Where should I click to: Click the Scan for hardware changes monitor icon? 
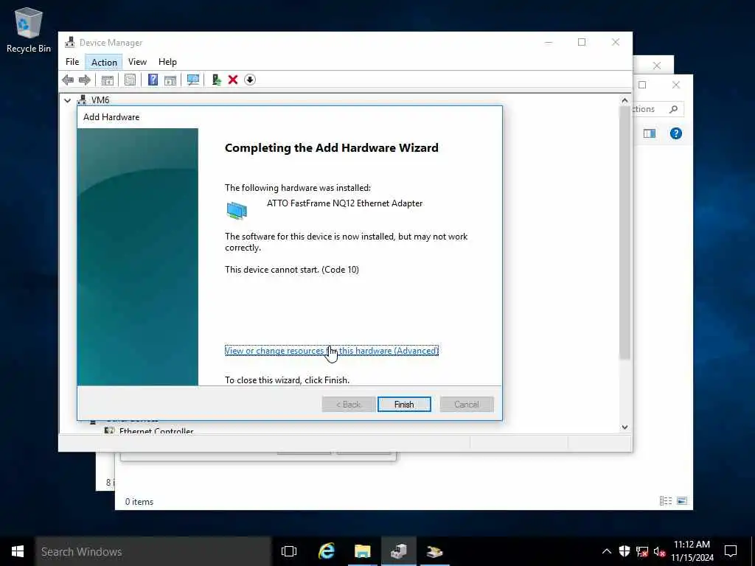click(x=193, y=80)
